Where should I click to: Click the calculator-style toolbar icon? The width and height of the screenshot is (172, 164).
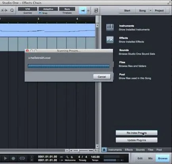tap(96, 10)
